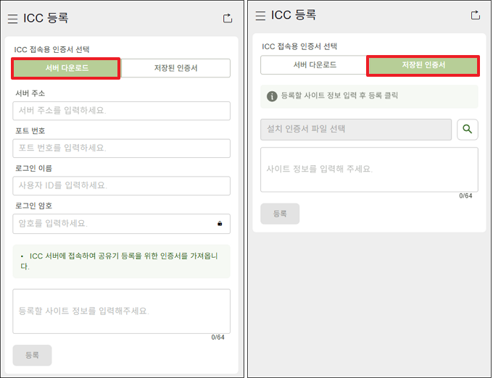The image size is (493, 378).
Task: Click the lock icon in the password field
Action: point(220,224)
